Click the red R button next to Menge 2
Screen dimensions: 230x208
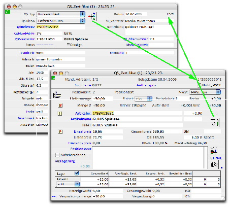tap(60, 106)
